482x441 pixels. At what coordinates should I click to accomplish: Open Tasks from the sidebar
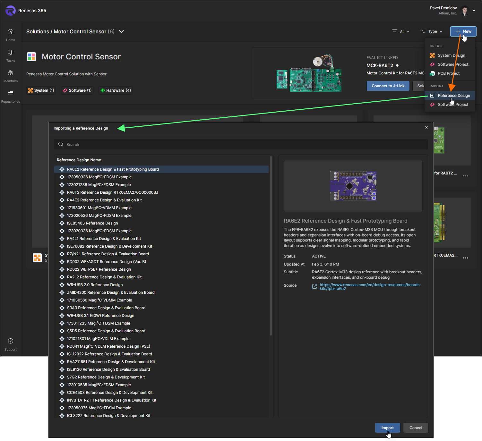click(11, 52)
